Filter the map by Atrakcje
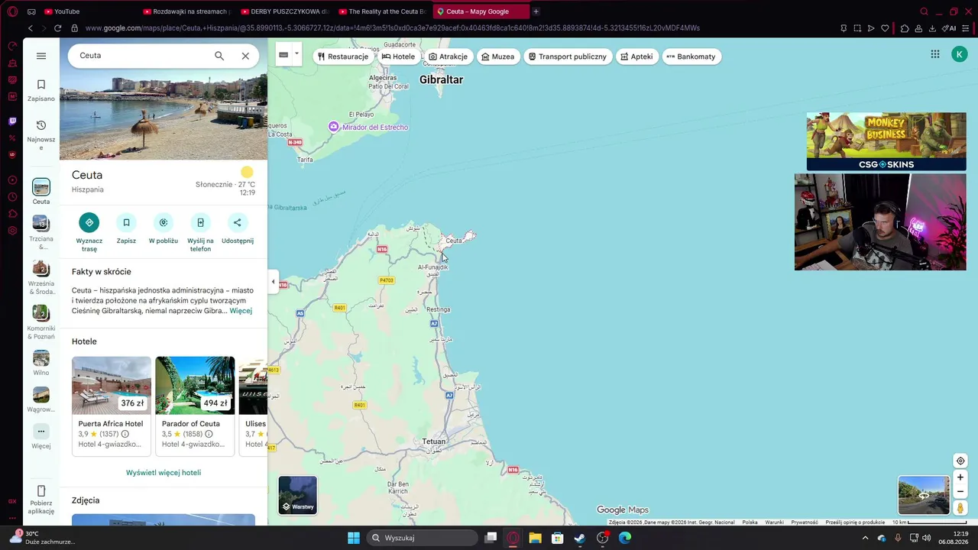978x550 pixels. click(x=448, y=57)
